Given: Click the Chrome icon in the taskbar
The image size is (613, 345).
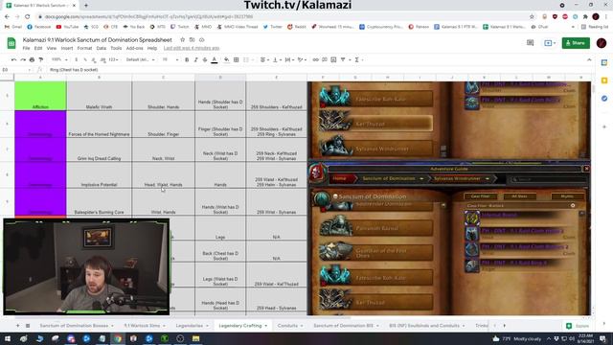Looking at the screenshot, I should tap(118, 338).
